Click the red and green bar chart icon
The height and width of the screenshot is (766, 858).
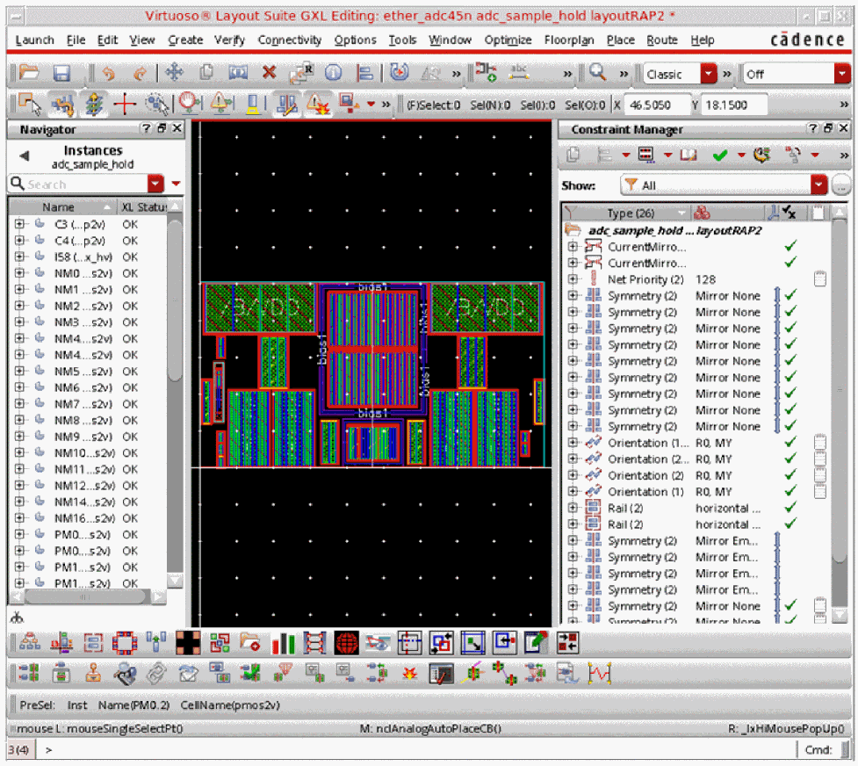[284, 643]
